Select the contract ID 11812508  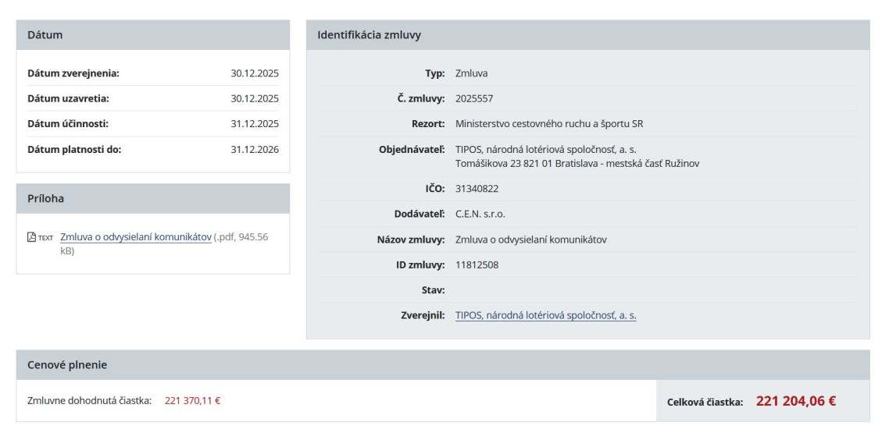tap(477, 265)
